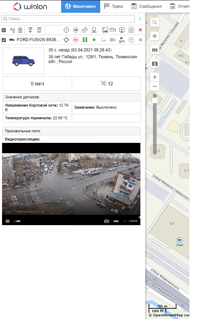Toggle map visibility eye icon
220x319 pixels.
point(155,36)
